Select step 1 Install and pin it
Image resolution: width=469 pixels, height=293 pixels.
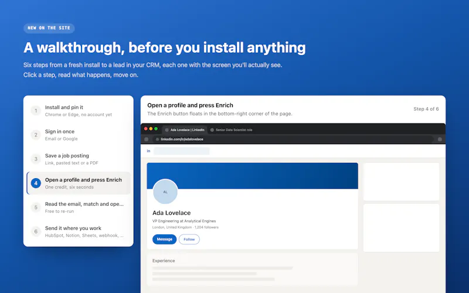[x=79, y=111]
